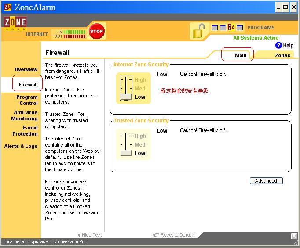
Task: Click PROGRAMS label in header
Action: [261, 28]
